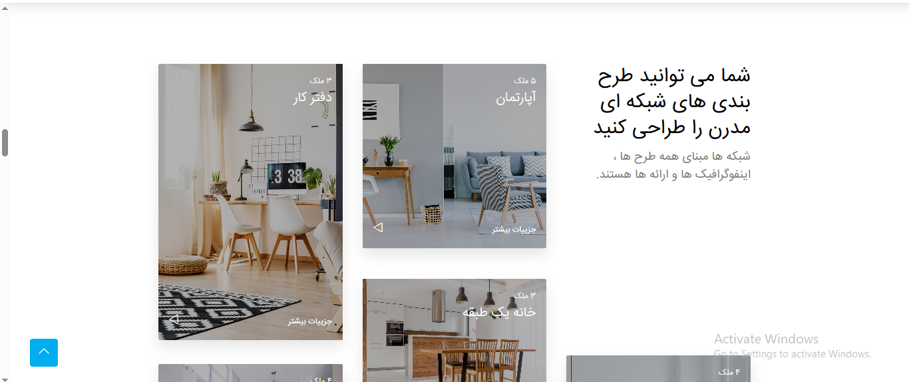Open the partially visible ۴ ملک card at bottom-right
The image size is (909, 382).
(x=658, y=369)
